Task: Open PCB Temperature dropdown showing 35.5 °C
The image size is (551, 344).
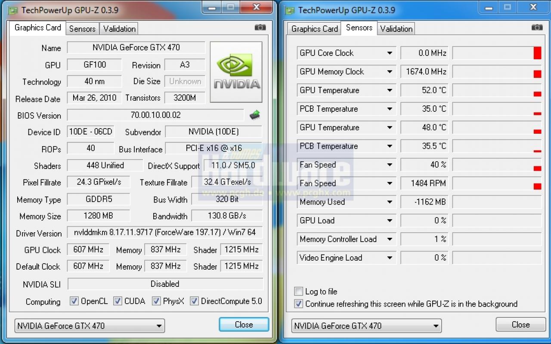Action: (389, 146)
